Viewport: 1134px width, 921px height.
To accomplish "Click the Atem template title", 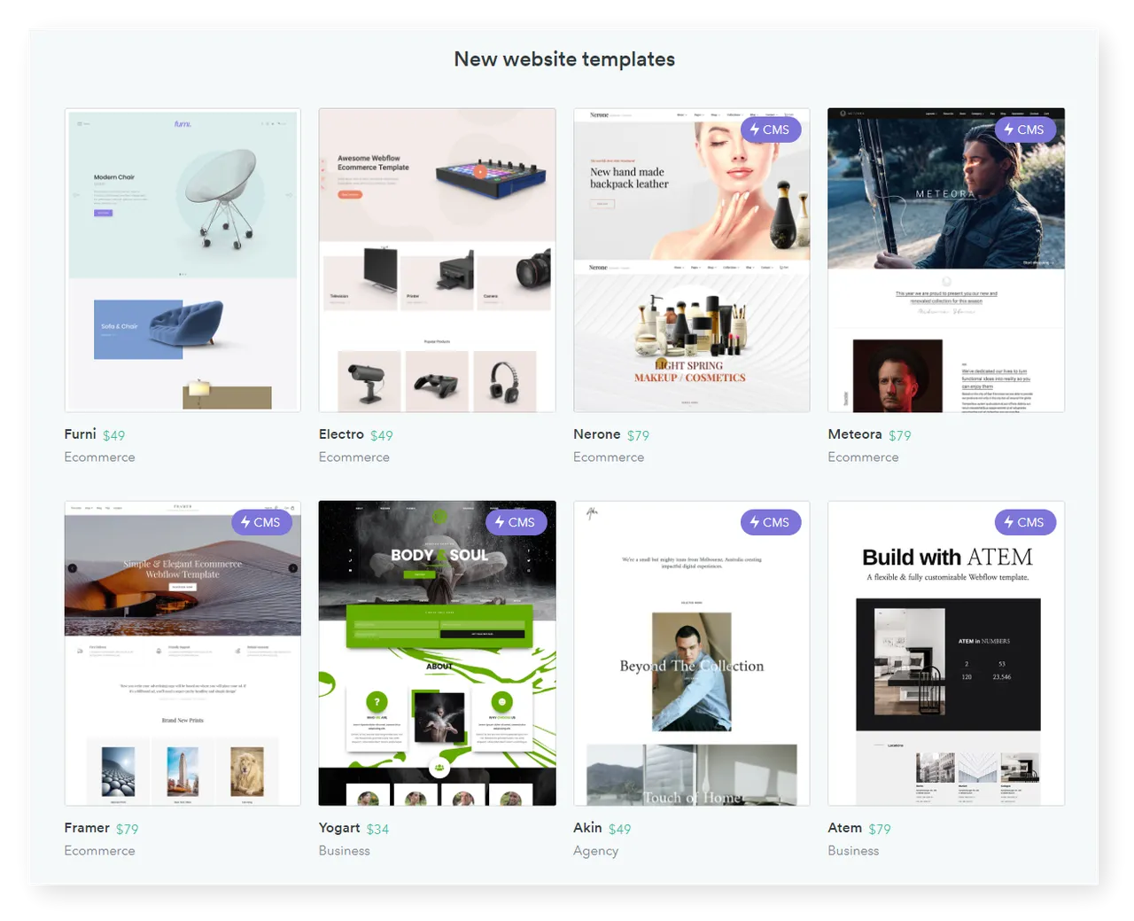I will pos(844,828).
